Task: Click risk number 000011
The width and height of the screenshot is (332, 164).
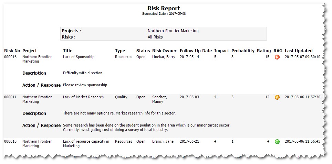Action: (x=10, y=97)
